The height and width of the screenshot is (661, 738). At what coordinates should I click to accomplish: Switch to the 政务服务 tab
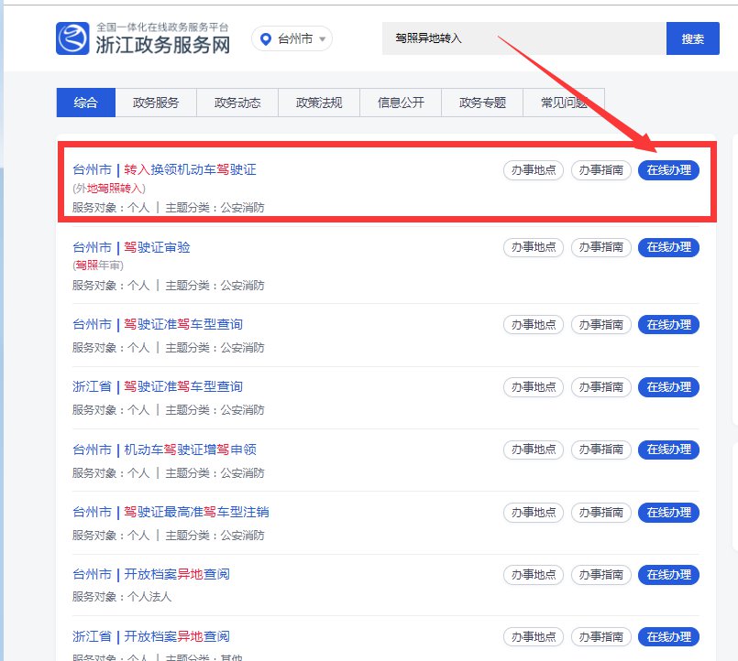point(156,103)
